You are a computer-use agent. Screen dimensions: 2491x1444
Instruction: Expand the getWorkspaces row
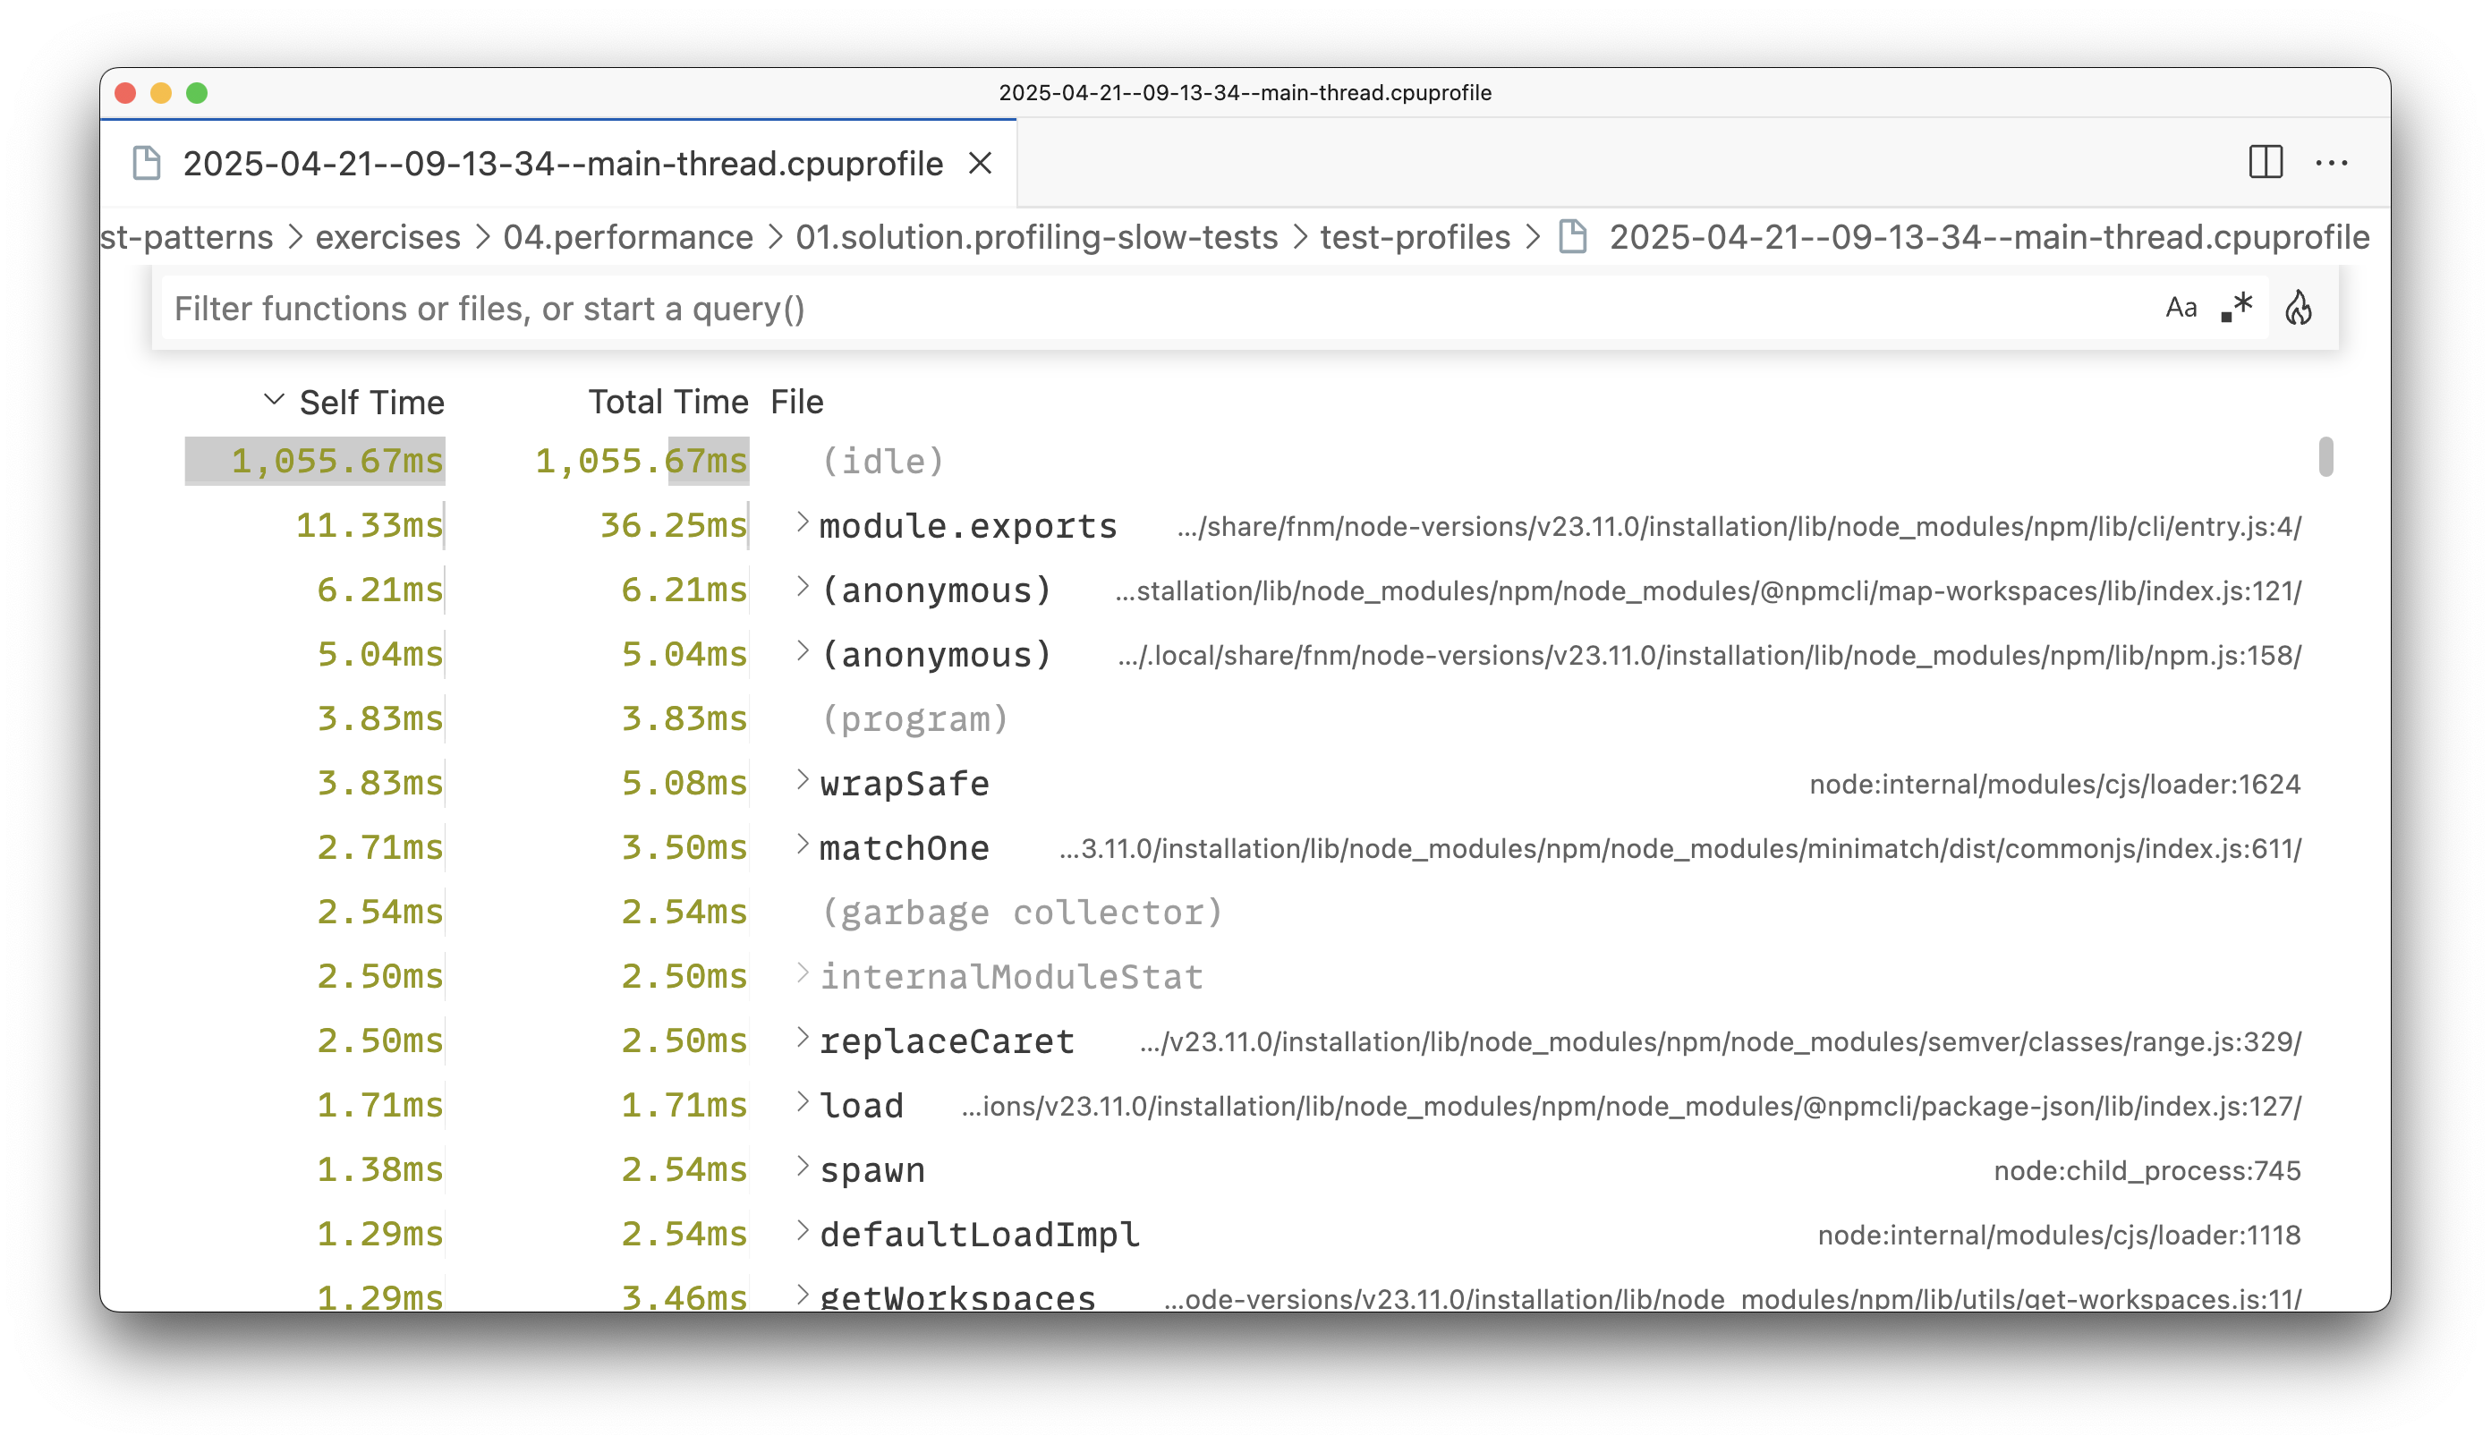tap(803, 1295)
